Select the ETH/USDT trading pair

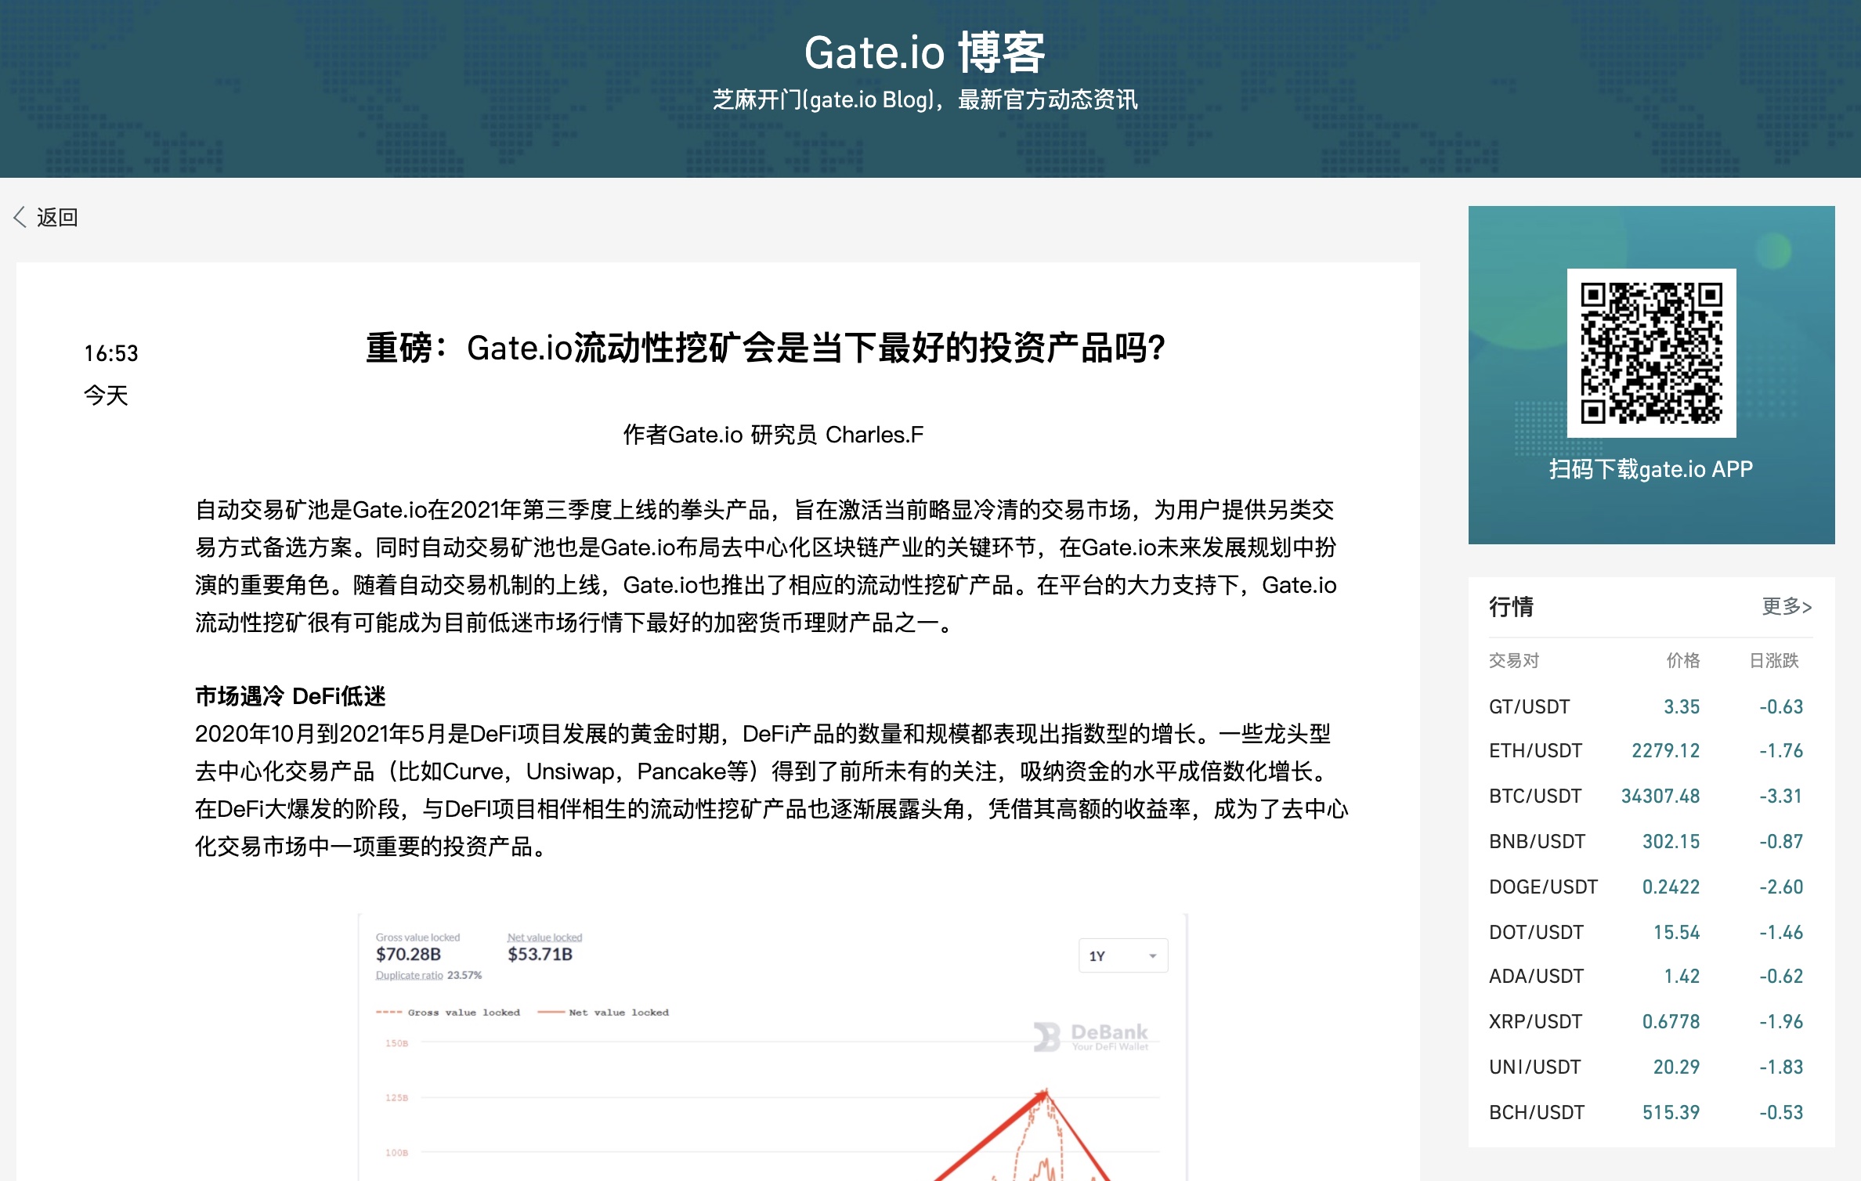pyautogui.click(x=1535, y=750)
